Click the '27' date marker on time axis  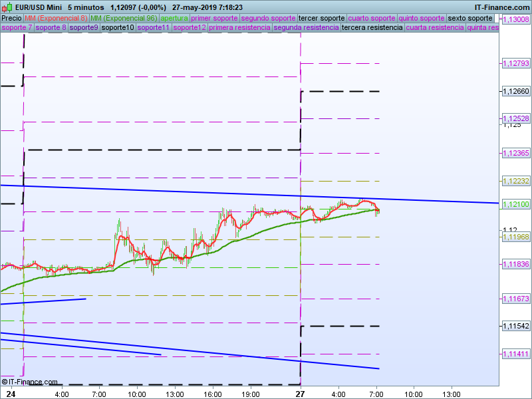tap(301, 394)
